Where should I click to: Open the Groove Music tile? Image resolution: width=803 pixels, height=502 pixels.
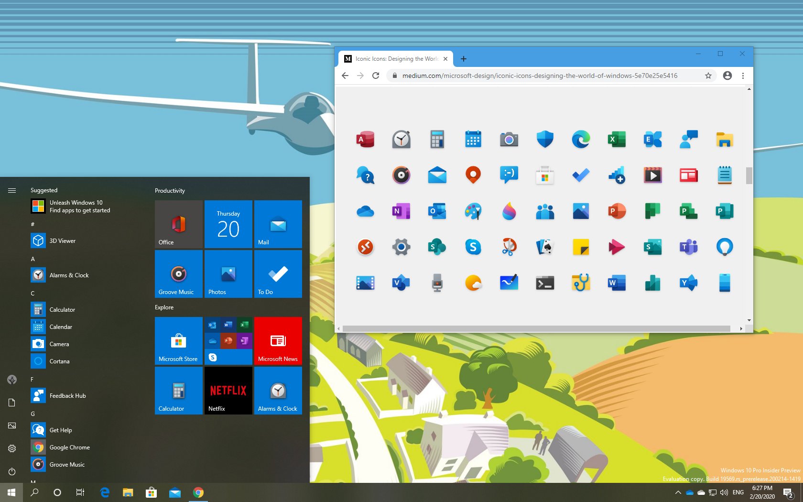[178, 273]
